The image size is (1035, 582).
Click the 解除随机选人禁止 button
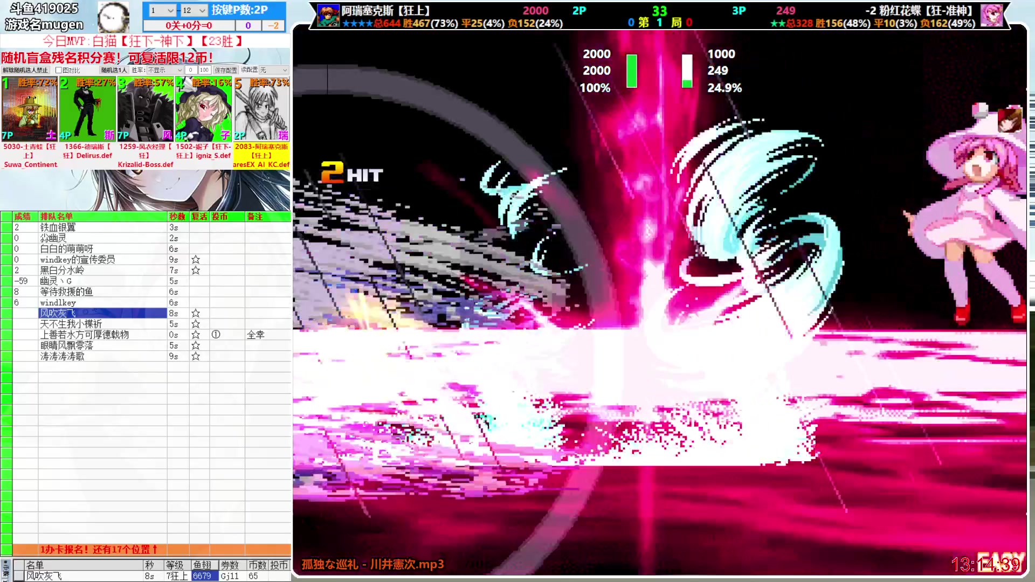point(25,70)
